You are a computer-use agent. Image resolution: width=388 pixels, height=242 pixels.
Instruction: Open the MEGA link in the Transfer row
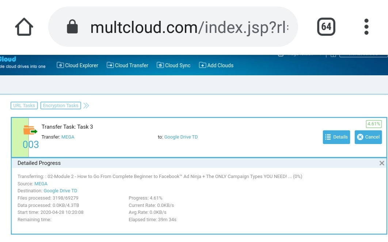[x=68, y=137]
